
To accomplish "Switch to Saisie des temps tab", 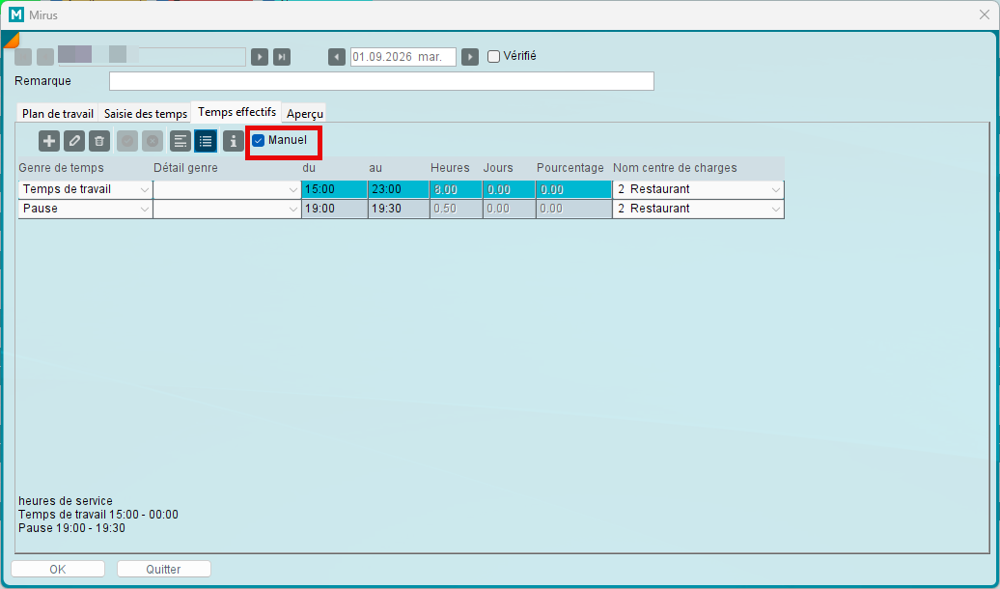I will pos(146,114).
